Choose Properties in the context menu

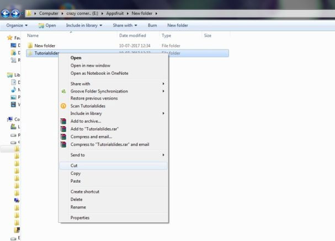tap(80, 217)
